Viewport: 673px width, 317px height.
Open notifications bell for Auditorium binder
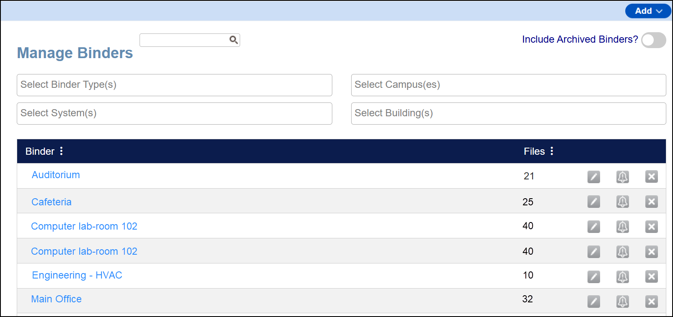click(622, 177)
